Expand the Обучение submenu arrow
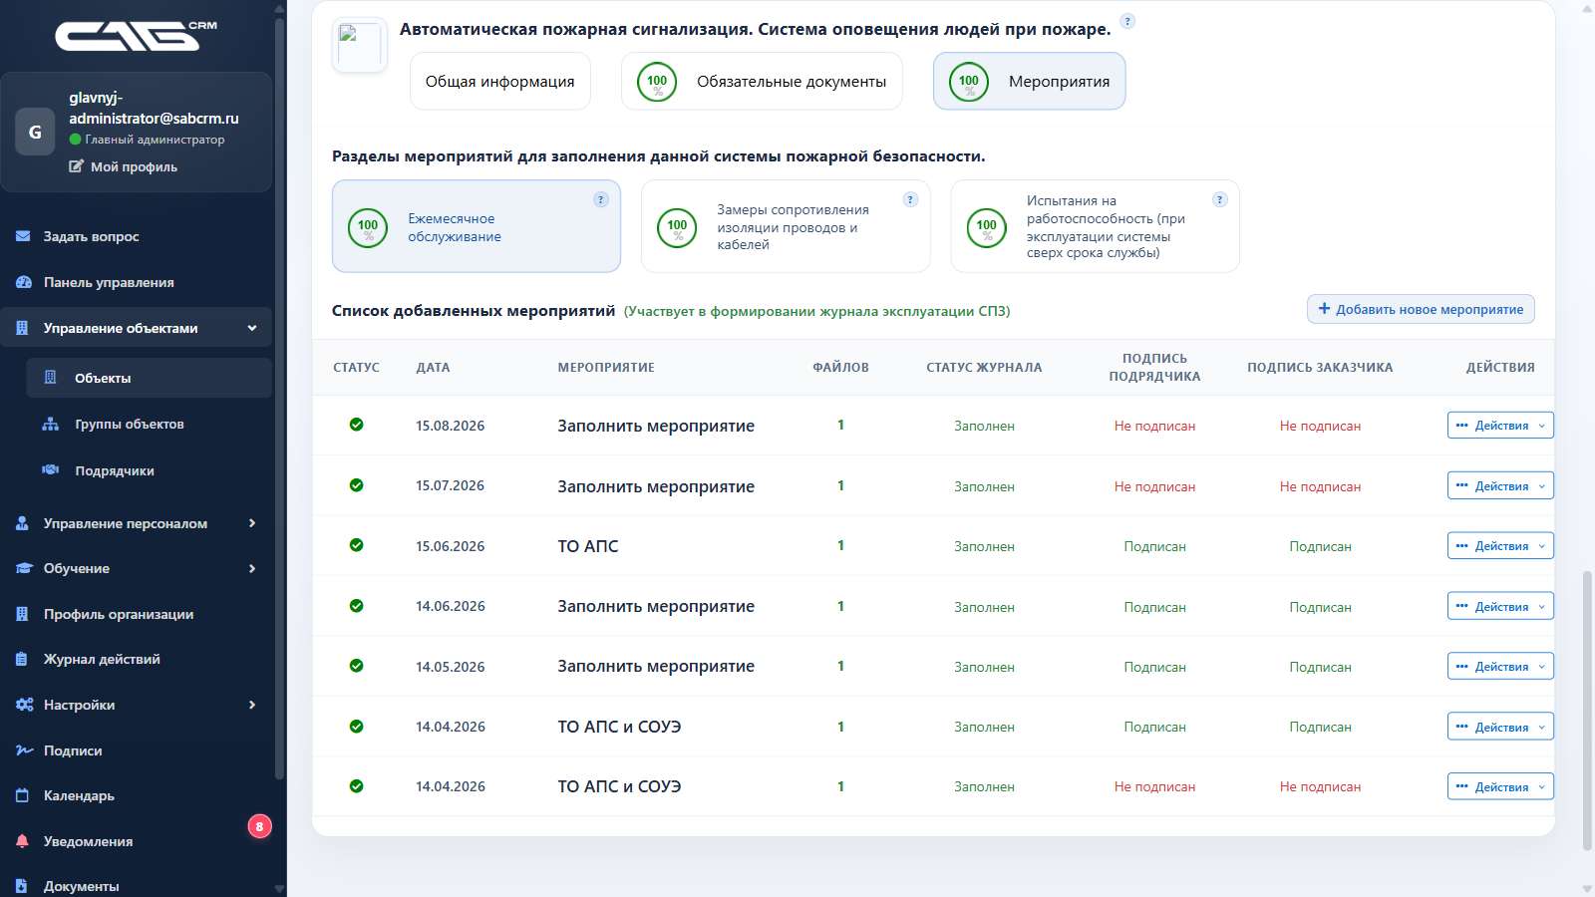This screenshot has width=1595, height=897. 252,568
